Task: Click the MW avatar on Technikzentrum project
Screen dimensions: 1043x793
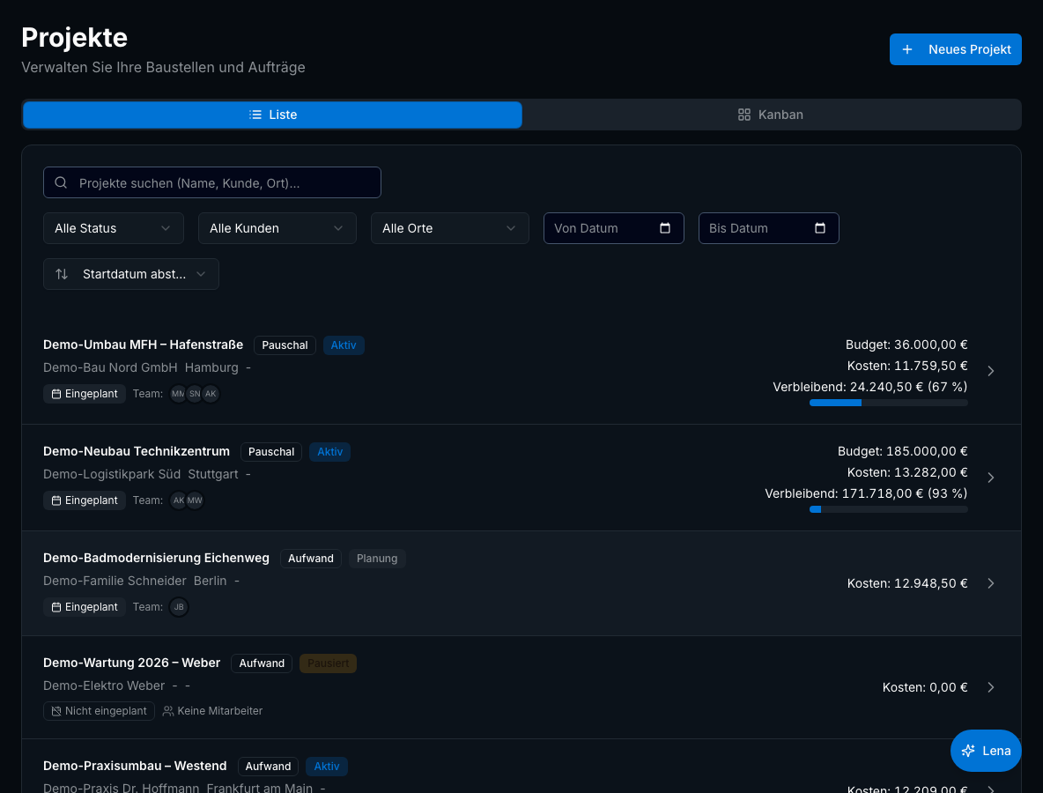Action: point(194,500)
